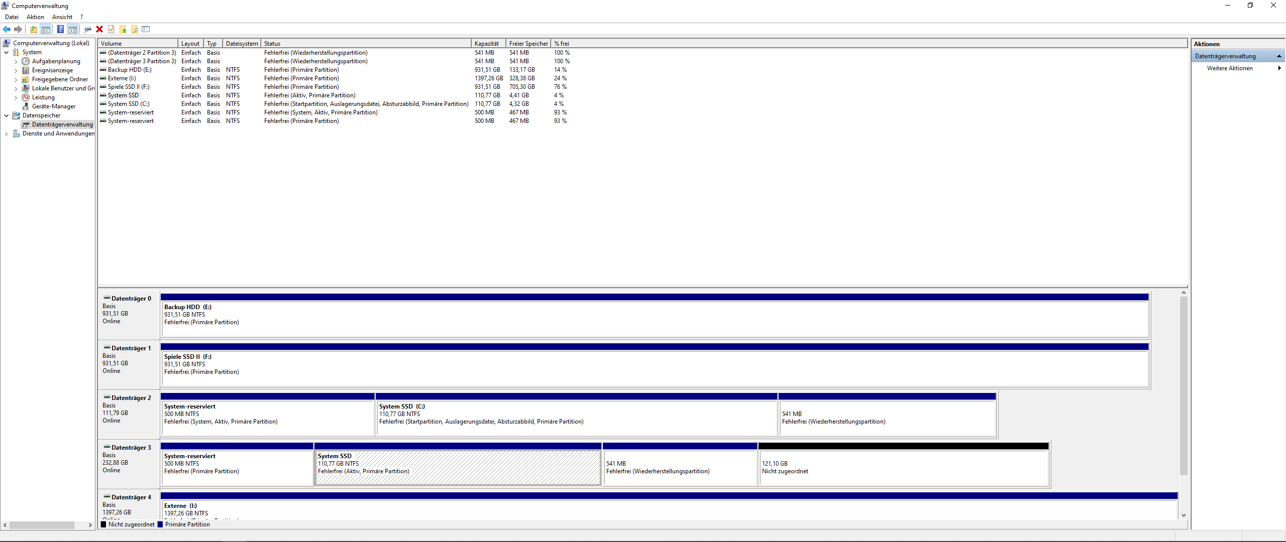Click the blue Help question mark icon

(x=60, y=29)
